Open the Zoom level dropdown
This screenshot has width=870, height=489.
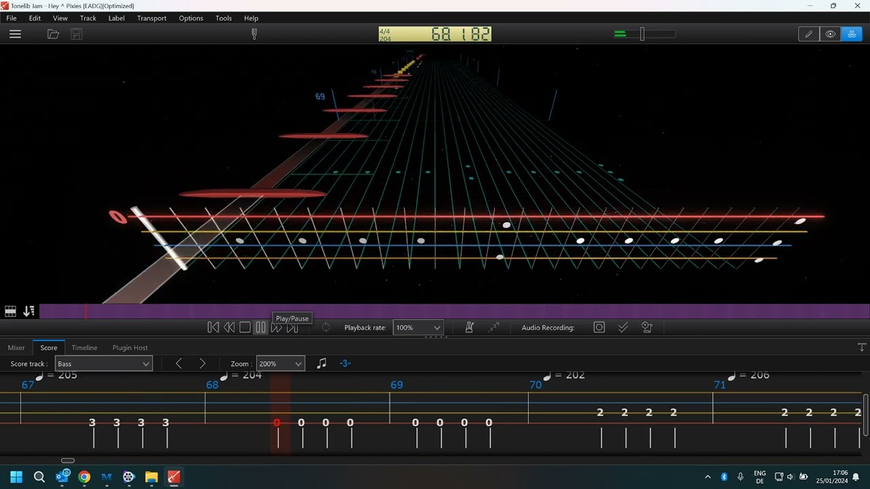point(280,364)
